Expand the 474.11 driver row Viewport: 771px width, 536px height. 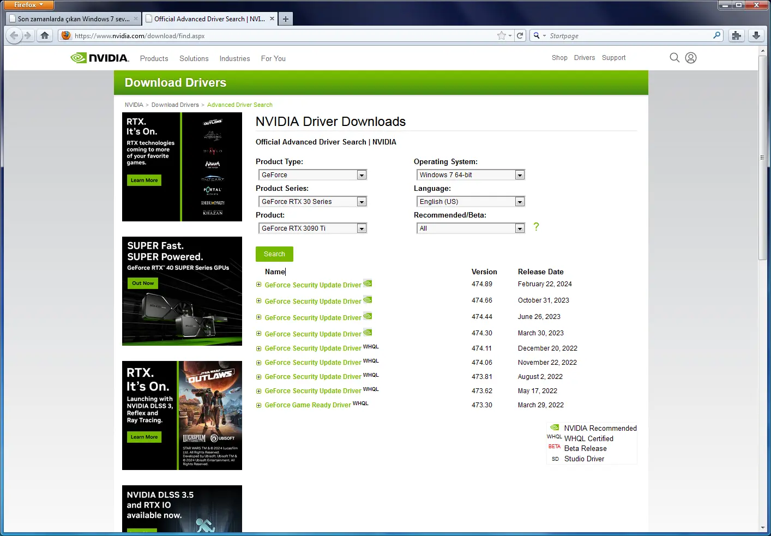point(259,348)
